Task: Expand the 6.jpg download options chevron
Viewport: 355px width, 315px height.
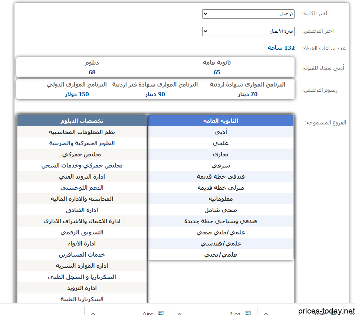Action: [x=180, y=314]
